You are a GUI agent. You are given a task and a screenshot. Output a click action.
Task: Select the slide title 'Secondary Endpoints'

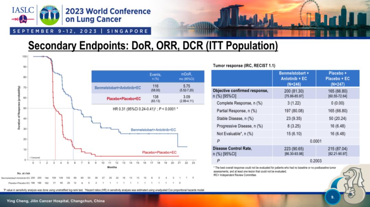coord(152,46)
